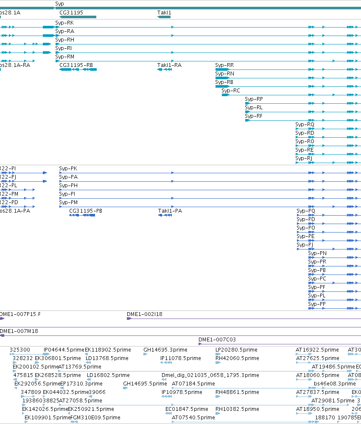Select transcript Syp-RP
361x424 pixels.
(x=254, y=99)
